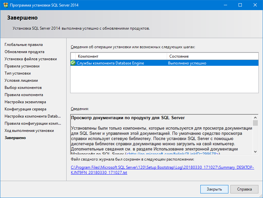Click the details text box scrollbar thumb
263x198 pixels.
click(255, 123)
